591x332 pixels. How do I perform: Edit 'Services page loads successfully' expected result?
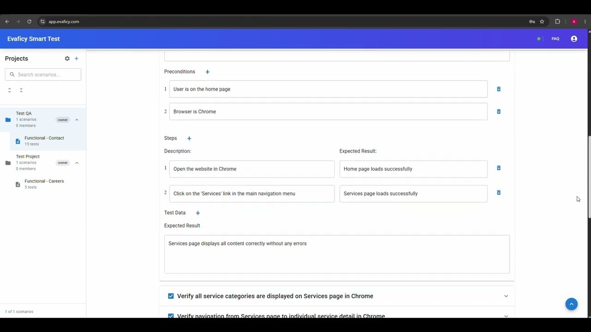tap(413, 194)
